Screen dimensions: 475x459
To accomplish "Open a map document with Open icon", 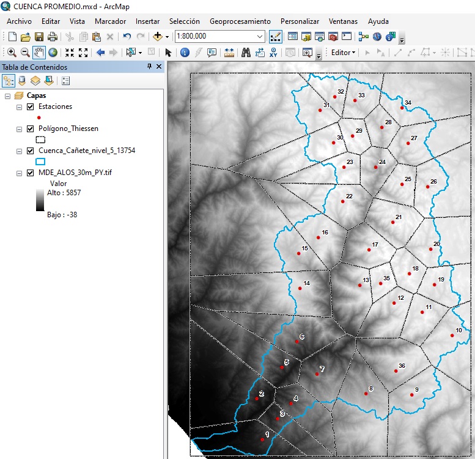I will (x=26, y=37).
